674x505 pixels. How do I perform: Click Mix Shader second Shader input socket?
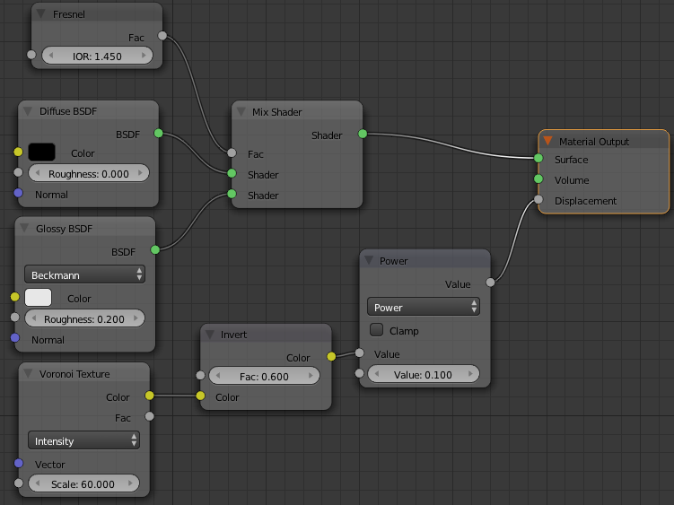232,194
